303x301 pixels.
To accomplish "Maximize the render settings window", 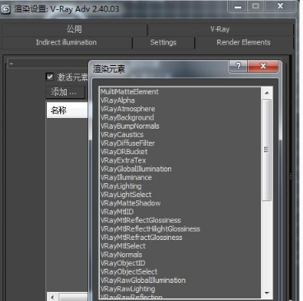I will click(256, 7).
